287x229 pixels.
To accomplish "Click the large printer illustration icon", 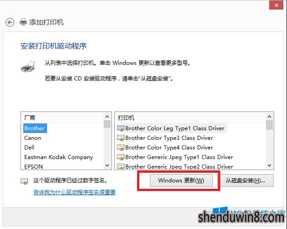I will coord(28,67).
